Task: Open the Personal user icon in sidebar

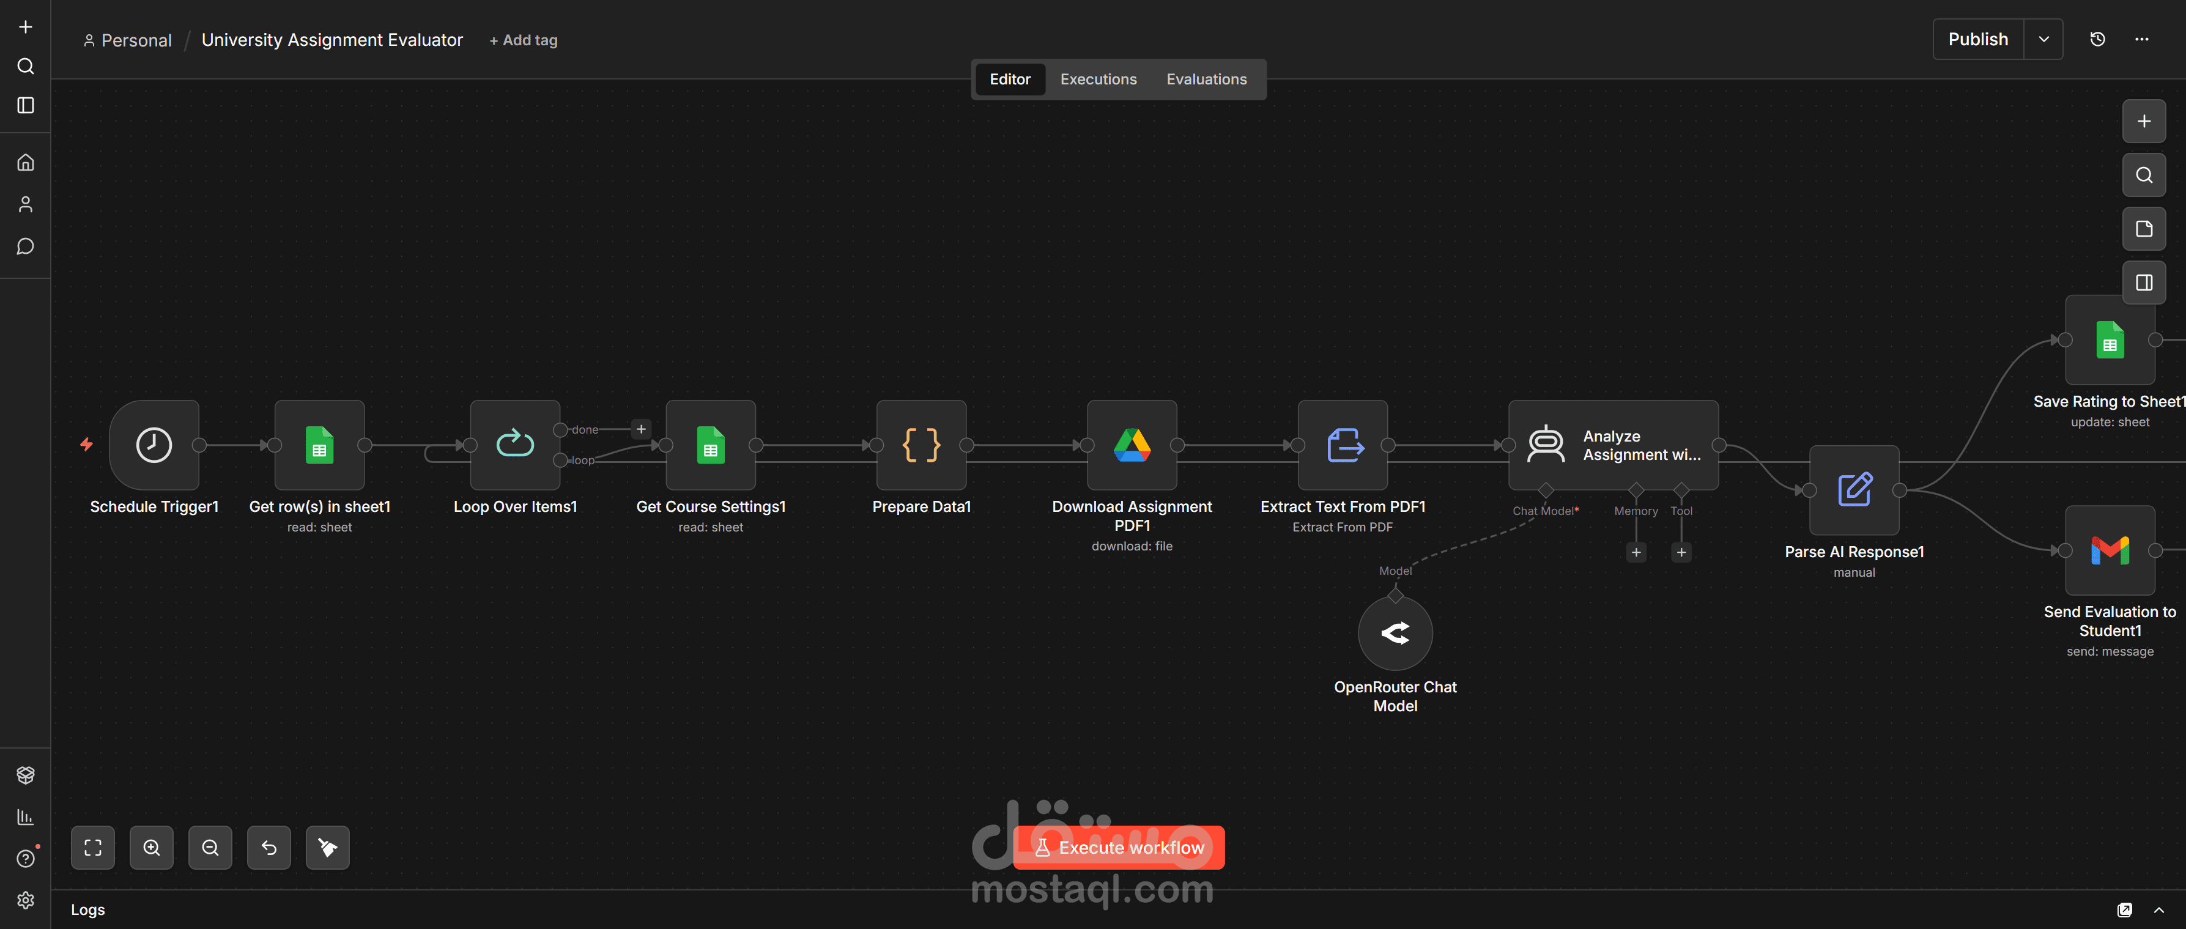Action: (x=26, y=204)
